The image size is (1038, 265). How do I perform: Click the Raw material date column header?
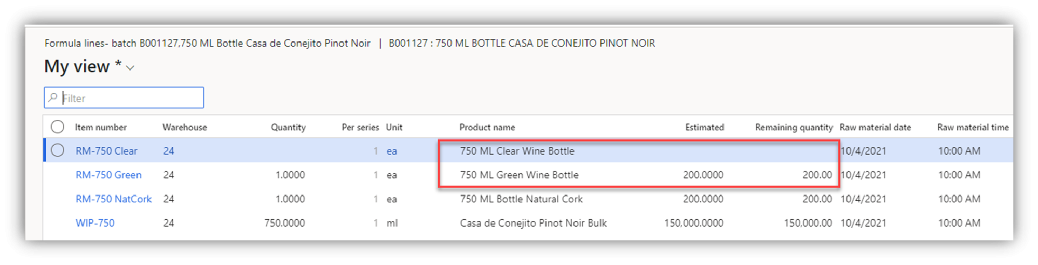[x=875, y=127]
